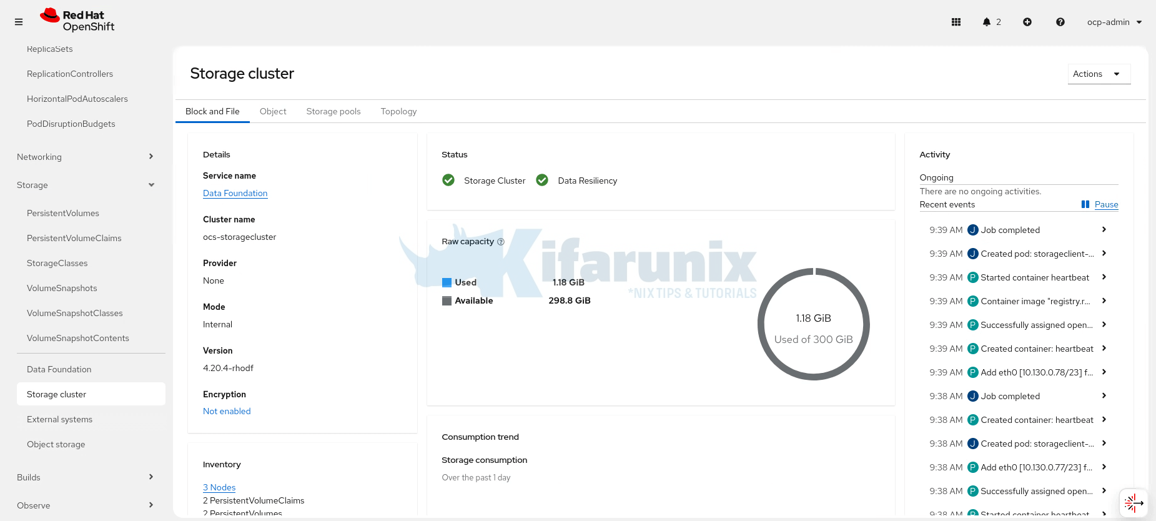This screenshot has height=521, width=1156.
Task: Click the Not enabled encryption link
Action: click(x=227, y=411)
